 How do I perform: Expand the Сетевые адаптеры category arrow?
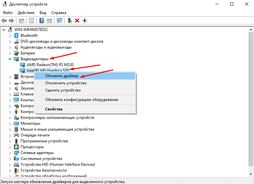(x=10, y=153)
